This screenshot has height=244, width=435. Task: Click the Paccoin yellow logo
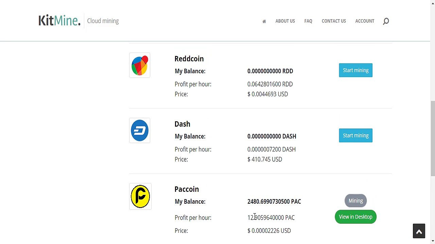point(140,197)
